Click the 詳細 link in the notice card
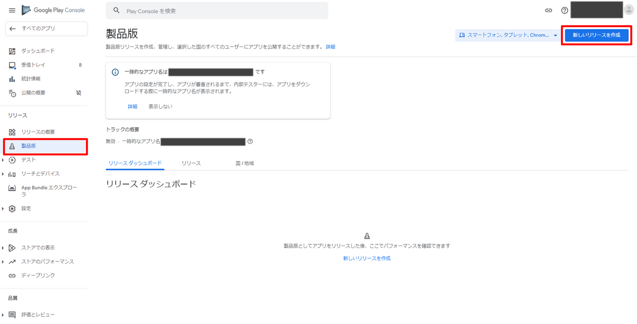This screenshot has width=637, height=324. pyautogui.click(x=133, y=106)
